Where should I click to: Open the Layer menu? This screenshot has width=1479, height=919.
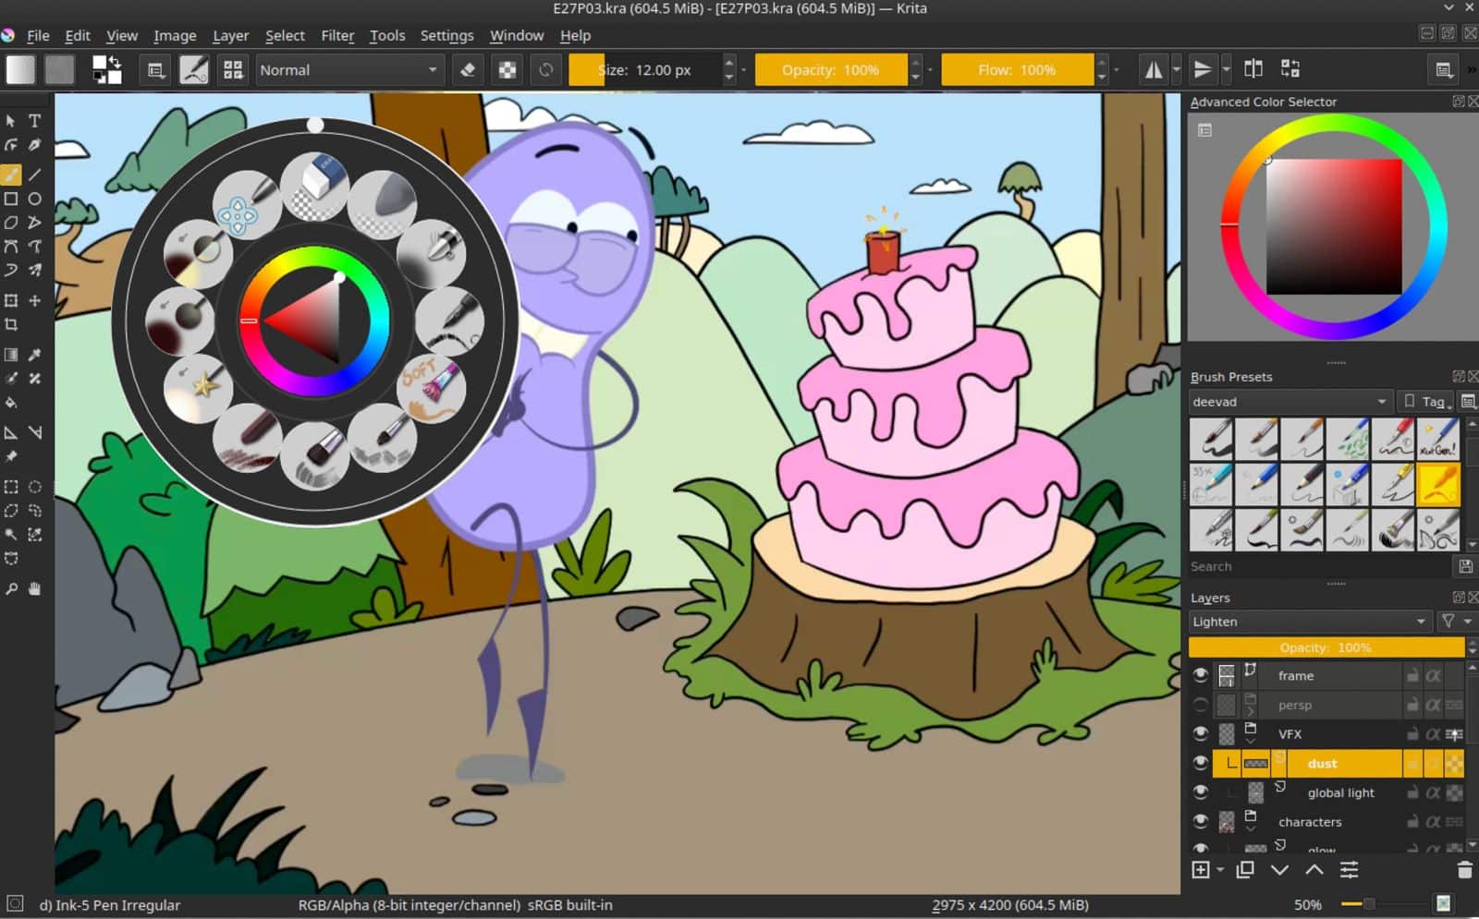click(x=230, y=35)
